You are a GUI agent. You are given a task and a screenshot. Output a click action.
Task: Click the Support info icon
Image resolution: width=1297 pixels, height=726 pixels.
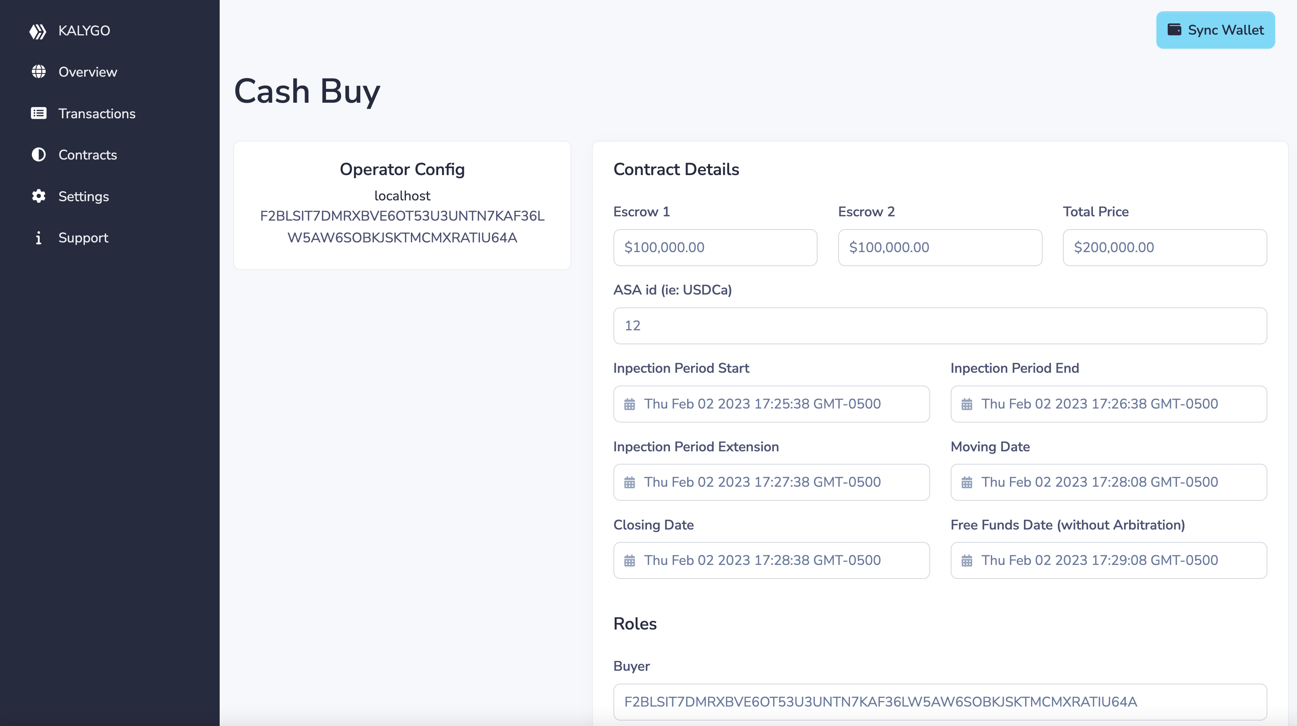click(39, 237)
